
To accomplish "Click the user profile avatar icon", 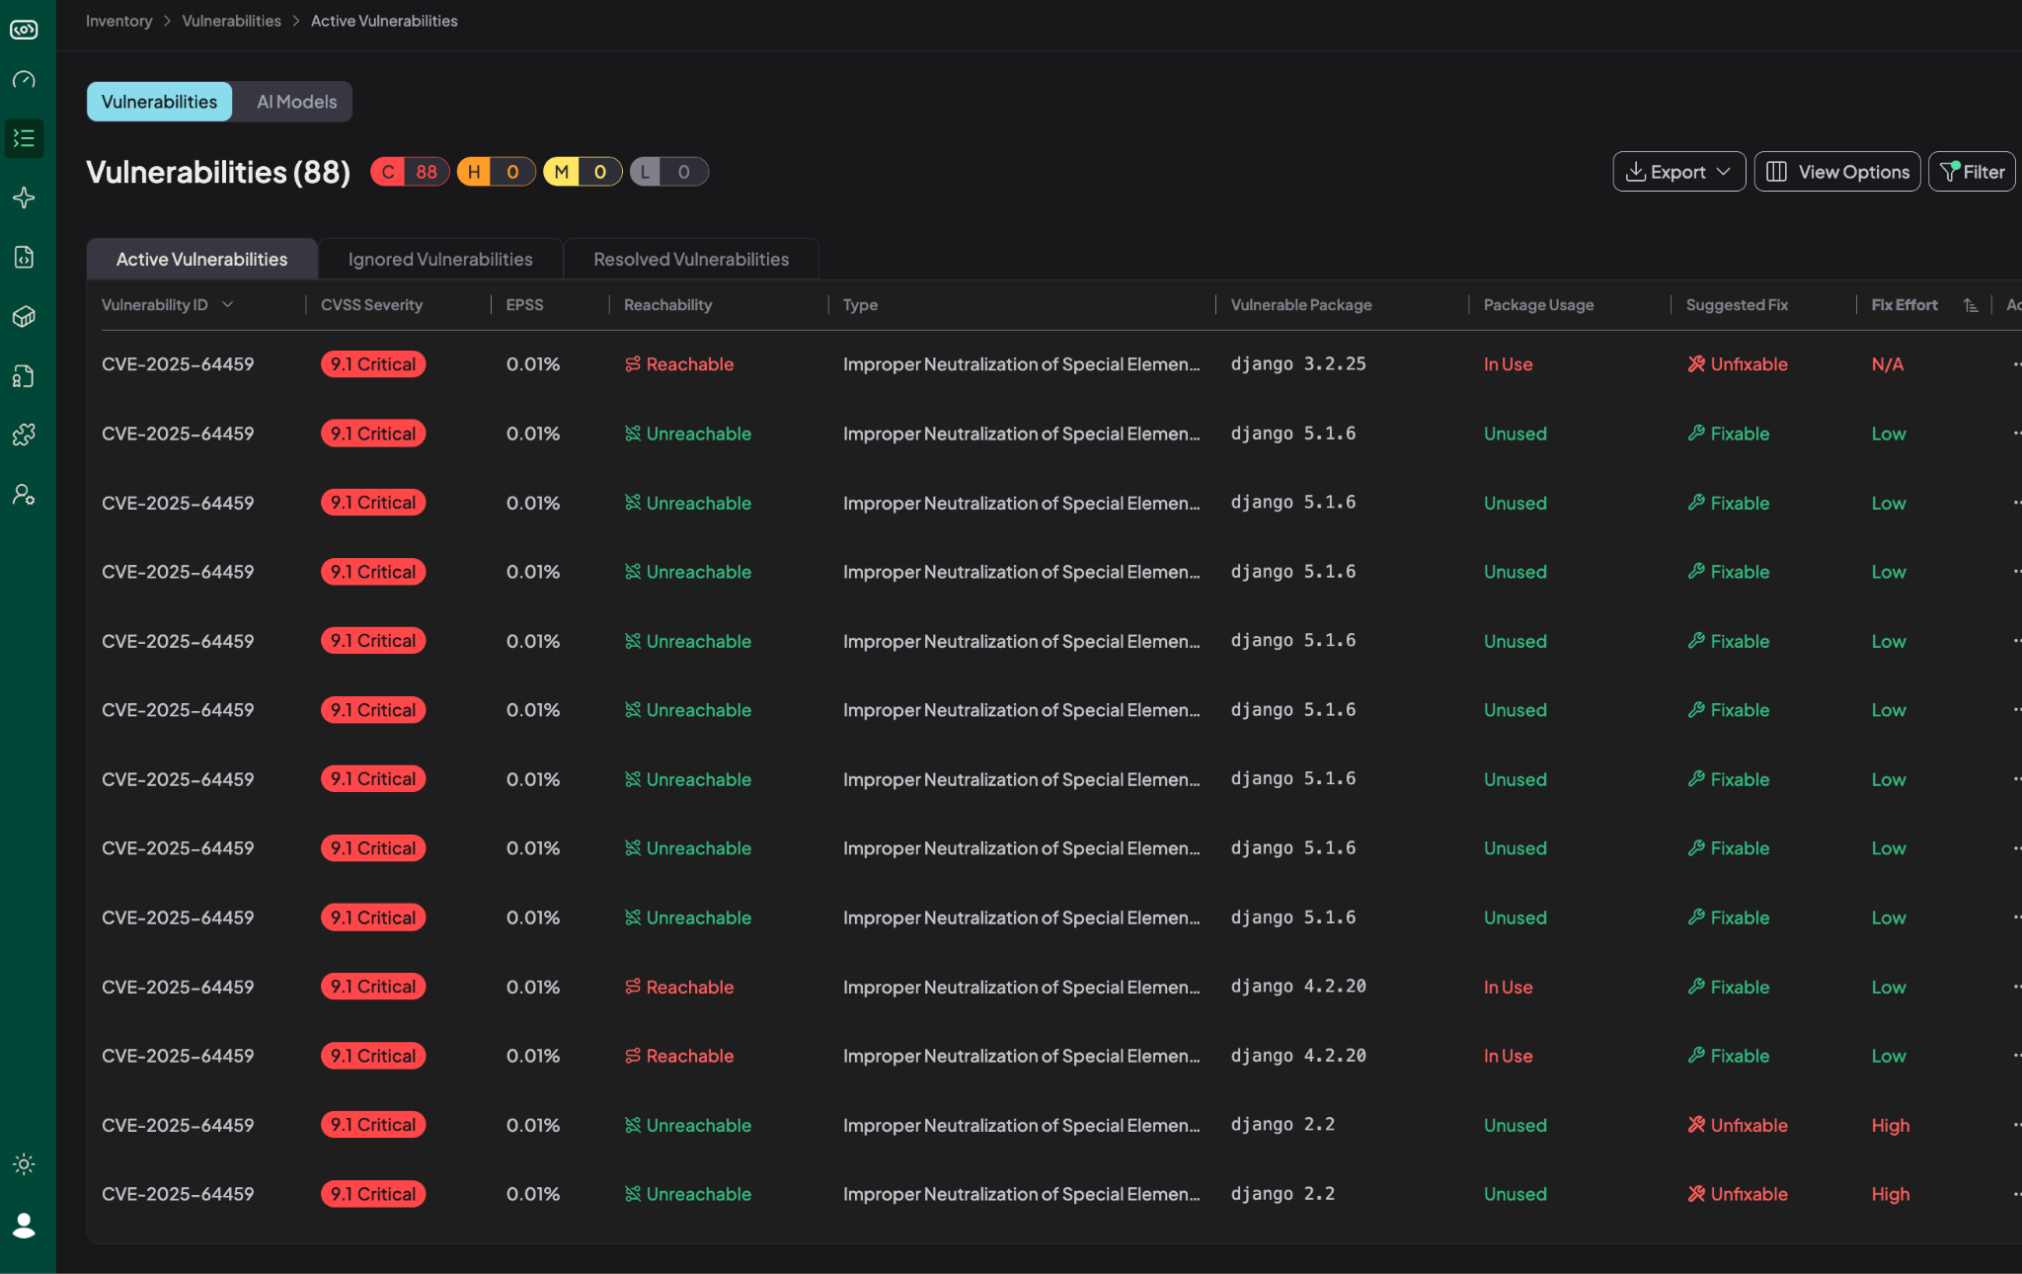I will tap(24, 1225).
